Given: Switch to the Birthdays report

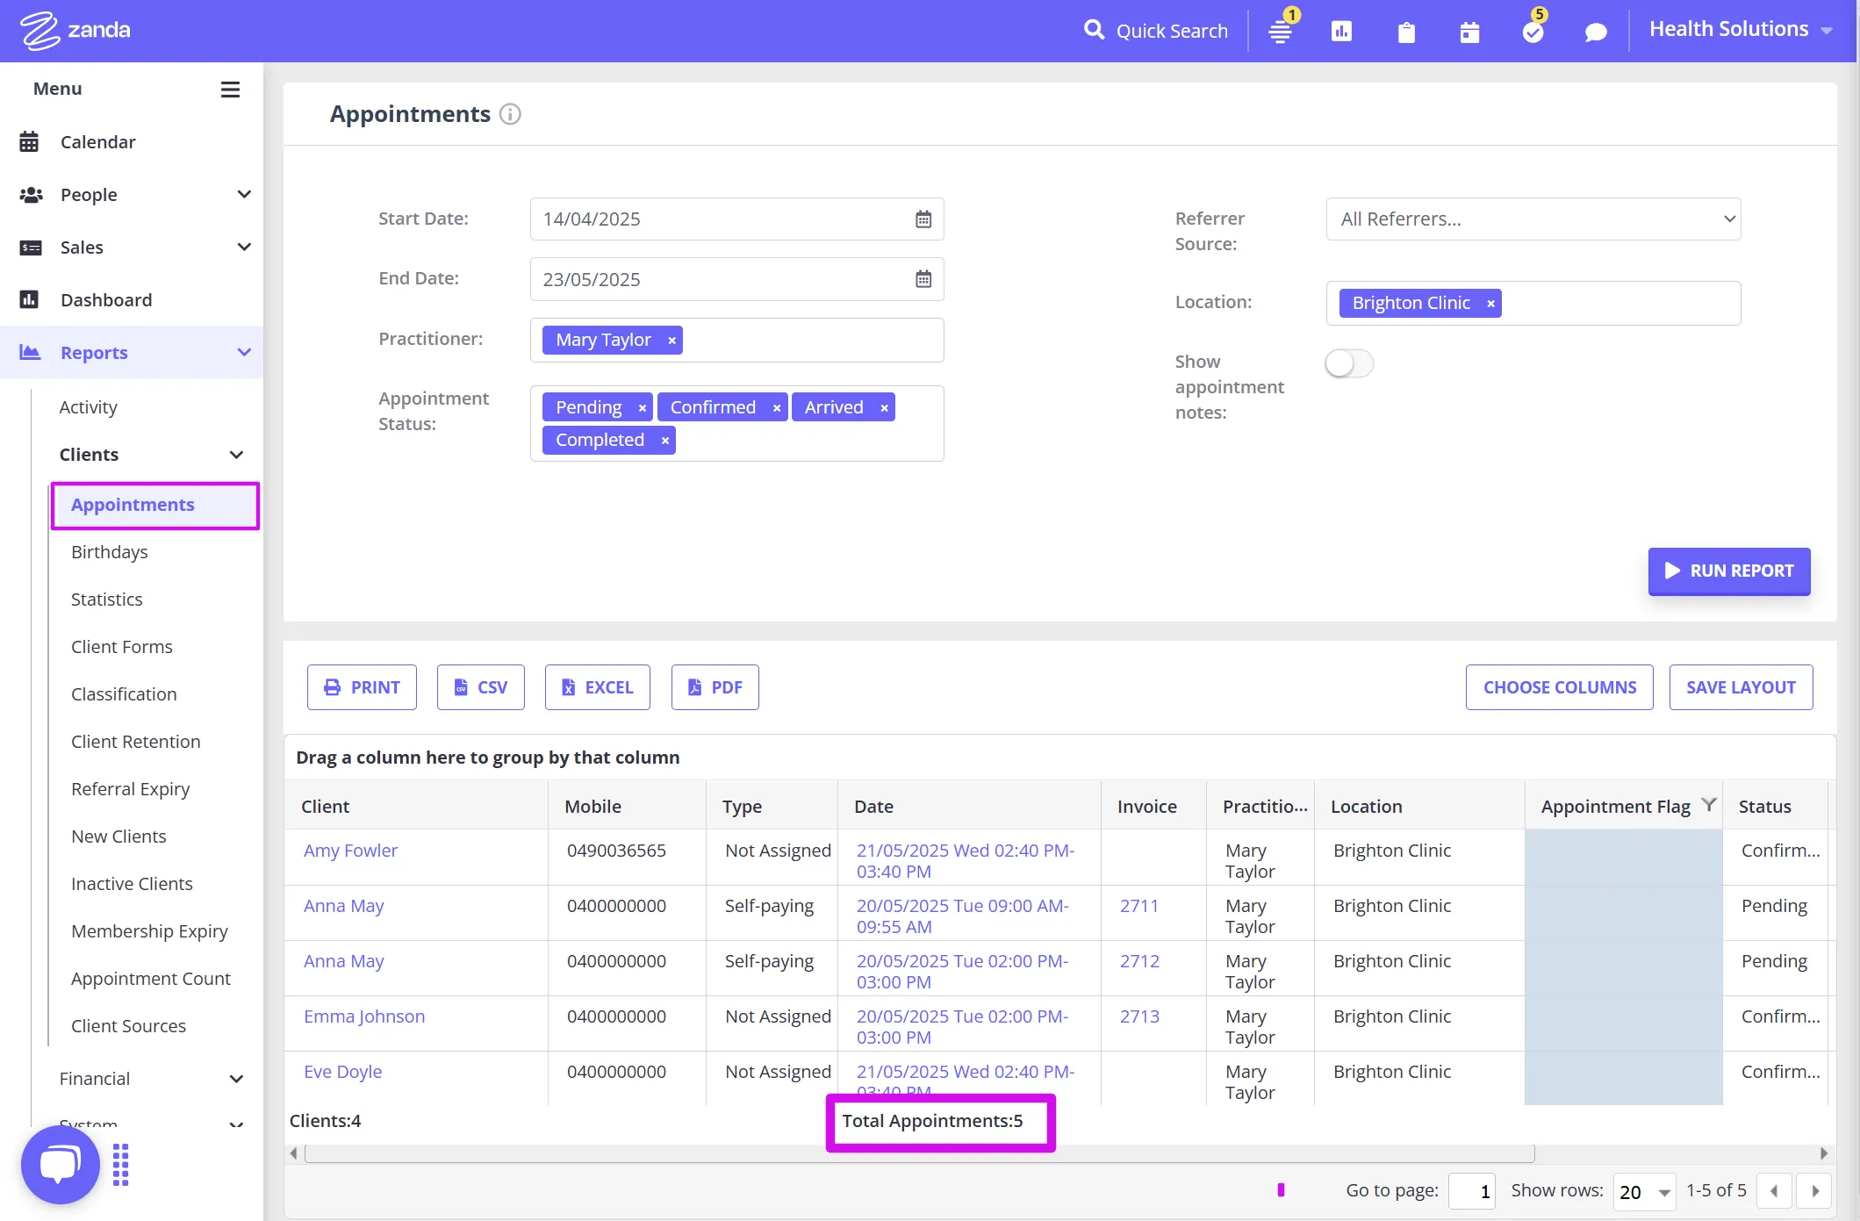Looking at the screenshot, I should [x=109, y=552].
